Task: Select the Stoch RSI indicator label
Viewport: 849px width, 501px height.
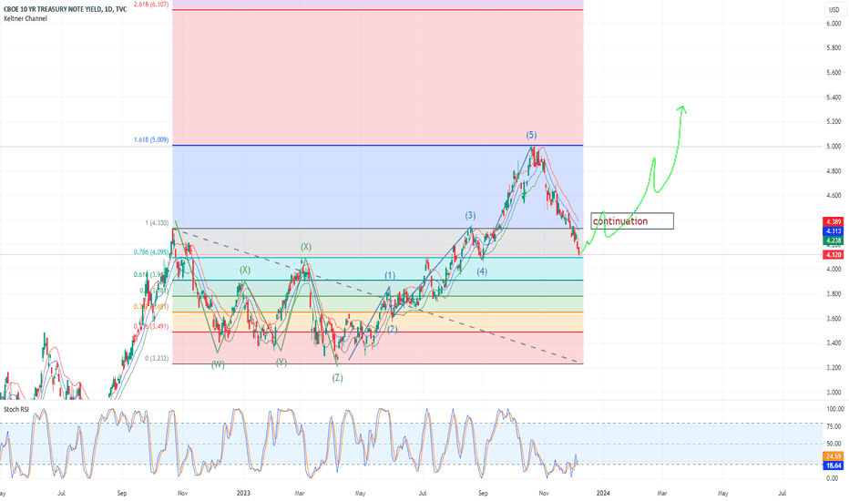Action: 16,409
